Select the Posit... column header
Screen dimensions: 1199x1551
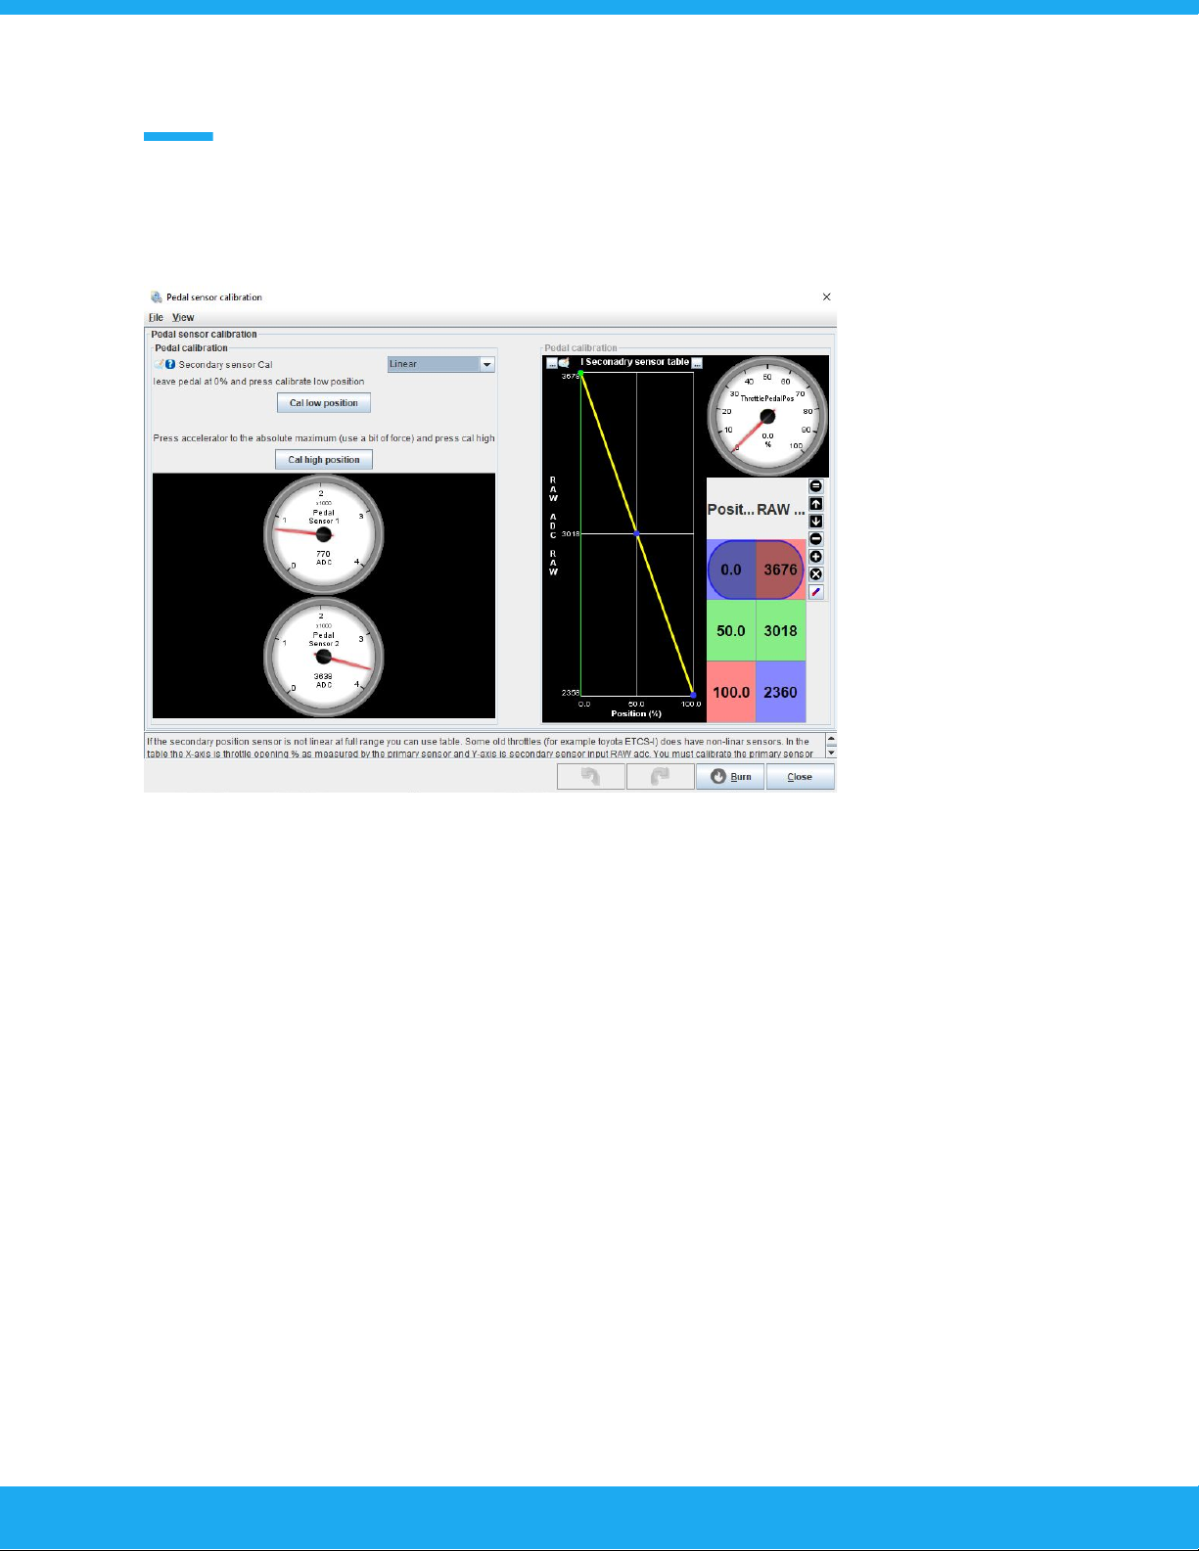pos(731,509)
